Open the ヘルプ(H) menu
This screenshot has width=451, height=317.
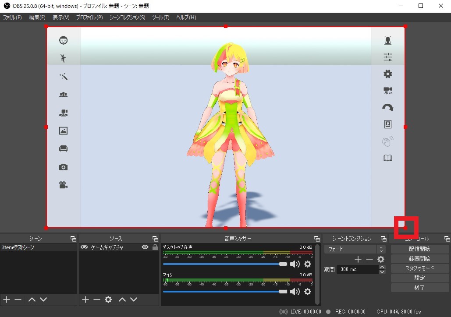coord(186,17)
